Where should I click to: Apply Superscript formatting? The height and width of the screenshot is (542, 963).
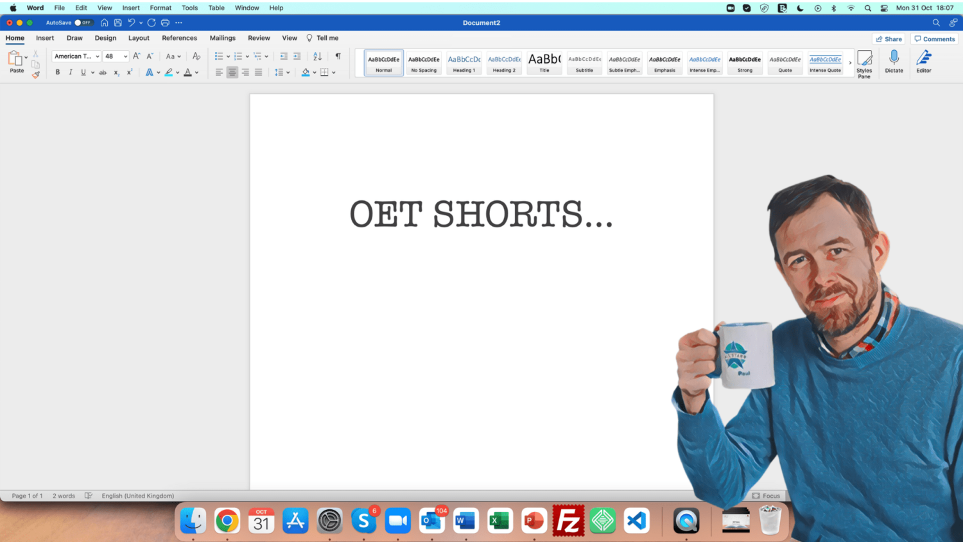click(x=130, y=73)
